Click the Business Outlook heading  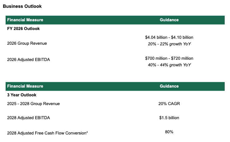[22, 6]
